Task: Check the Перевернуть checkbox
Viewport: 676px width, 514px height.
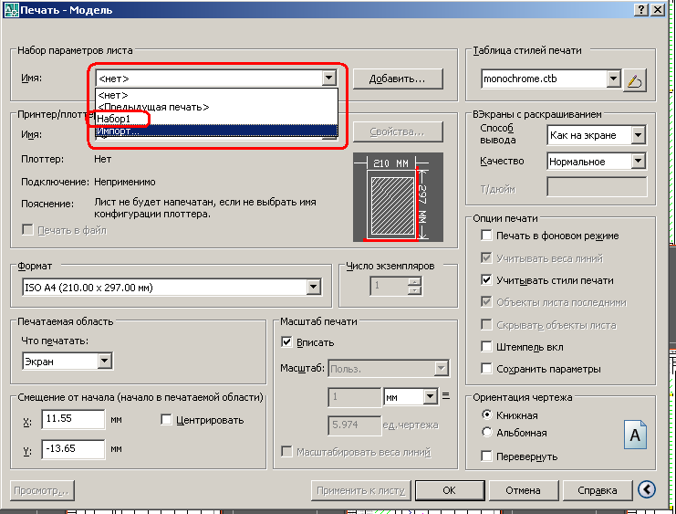Action: tap(486, 456)
